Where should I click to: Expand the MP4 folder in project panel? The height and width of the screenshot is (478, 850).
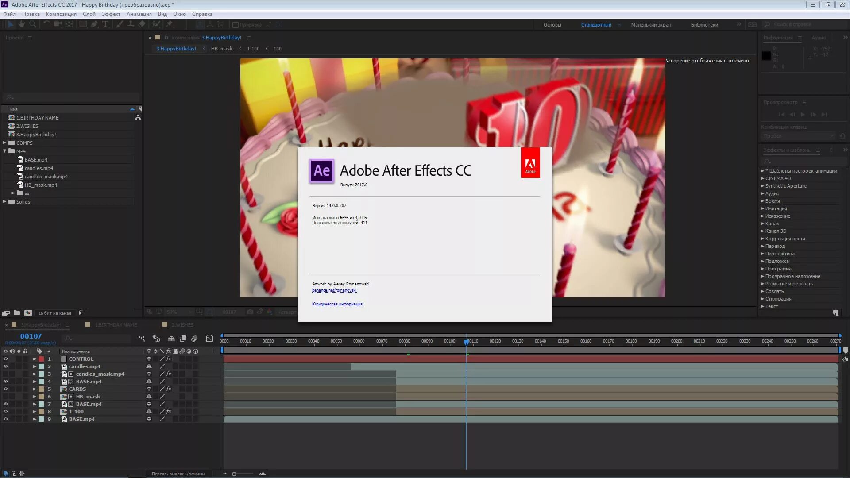pos(5,150)
